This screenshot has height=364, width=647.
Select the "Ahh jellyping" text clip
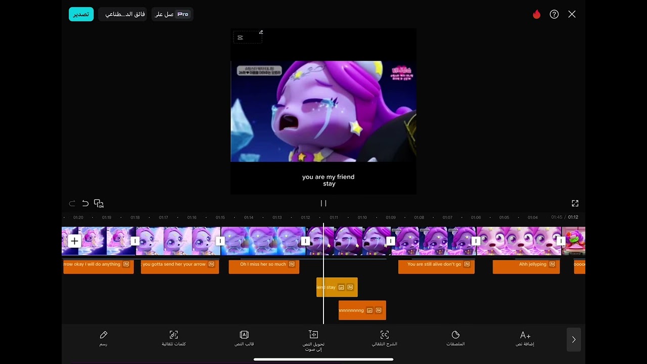(526, 266)
